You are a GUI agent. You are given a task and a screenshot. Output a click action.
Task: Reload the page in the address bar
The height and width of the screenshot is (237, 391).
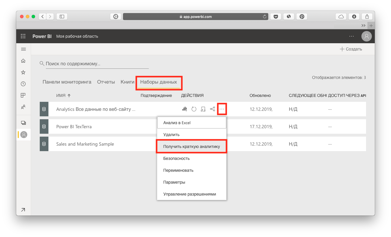click(x=265, y=17)
